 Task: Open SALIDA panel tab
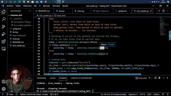[53, 78]
